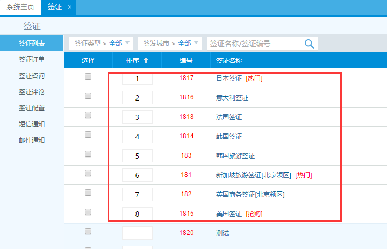
Task: Open the 签证类型 filter dropdown
Action: (x=102, y=43)
